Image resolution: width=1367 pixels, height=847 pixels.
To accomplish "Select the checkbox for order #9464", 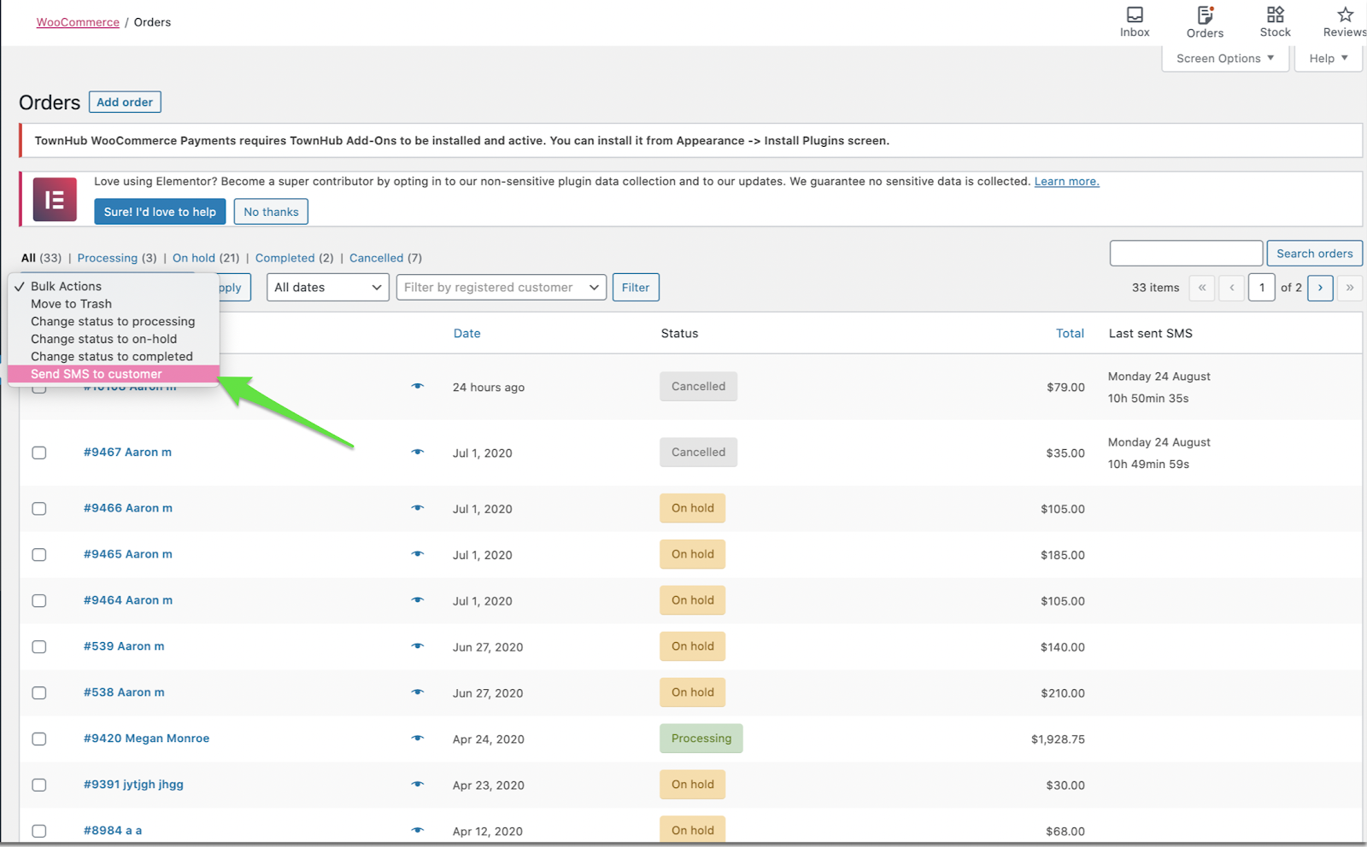I will click(39, 601).
